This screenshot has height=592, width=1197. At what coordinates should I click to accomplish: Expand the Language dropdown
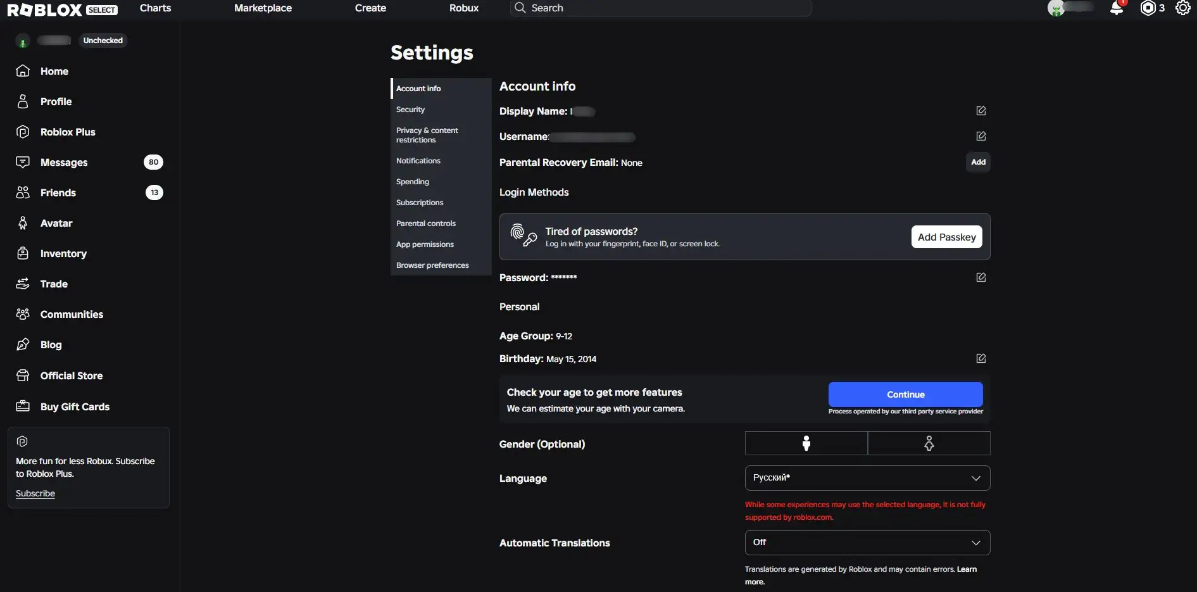867,478
